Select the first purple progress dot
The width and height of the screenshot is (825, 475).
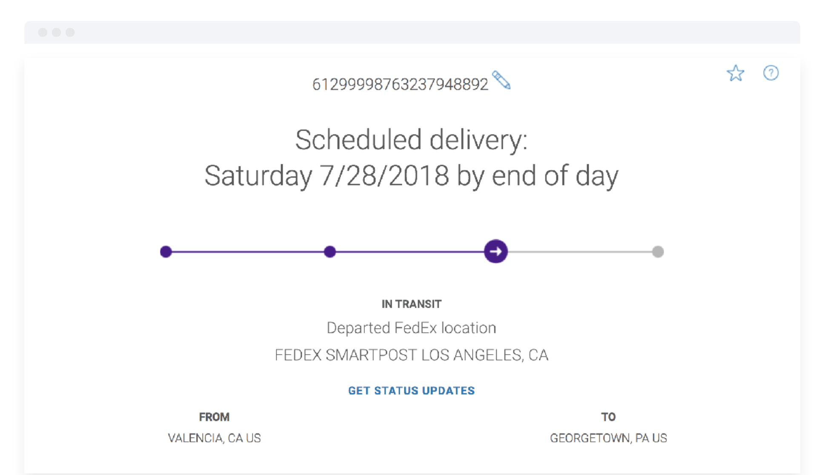point(166,252)
